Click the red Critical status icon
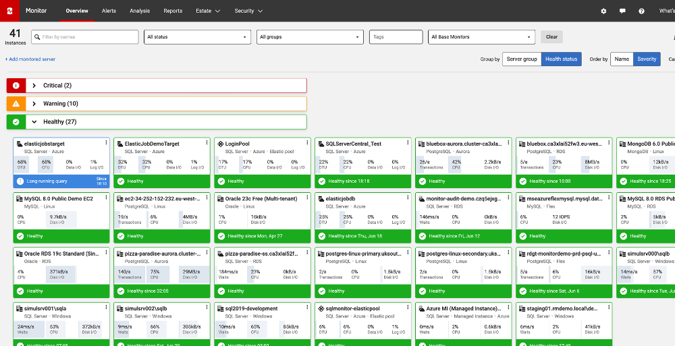675x346 pixels. tap(16, 86)
